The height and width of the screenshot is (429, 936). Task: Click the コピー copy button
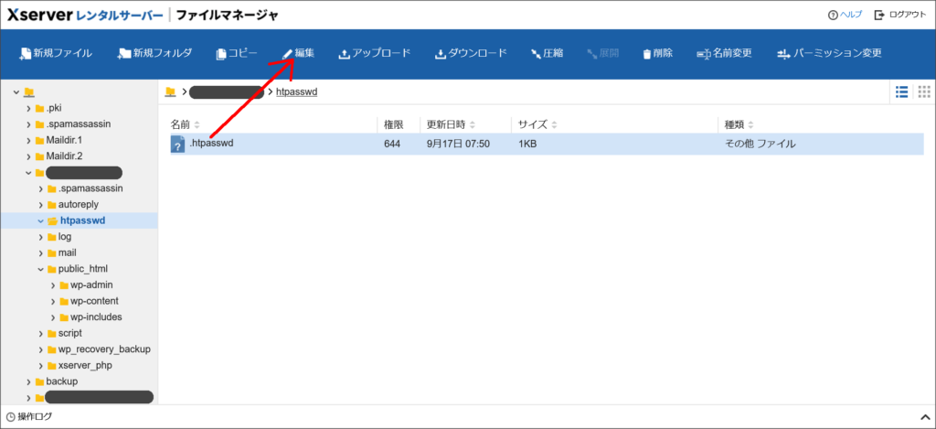237,53
